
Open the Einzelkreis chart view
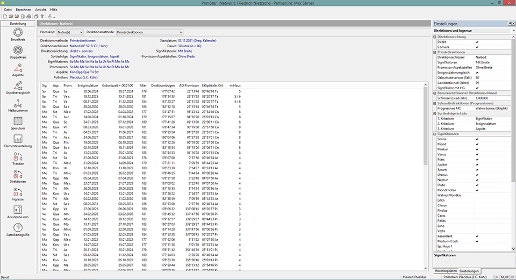click(18, 34)
